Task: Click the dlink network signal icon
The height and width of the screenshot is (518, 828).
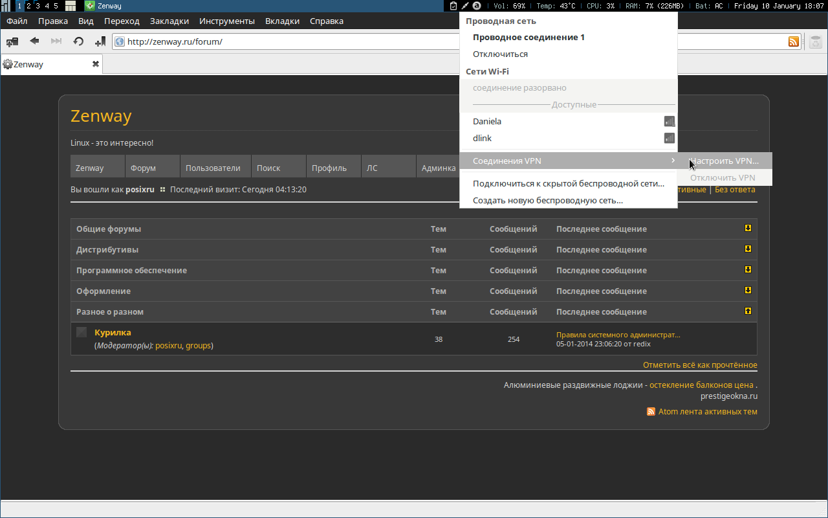Action: click(x=670, y=138)
